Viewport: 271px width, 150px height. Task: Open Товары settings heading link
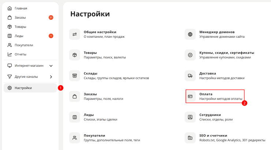click(90, 53)
